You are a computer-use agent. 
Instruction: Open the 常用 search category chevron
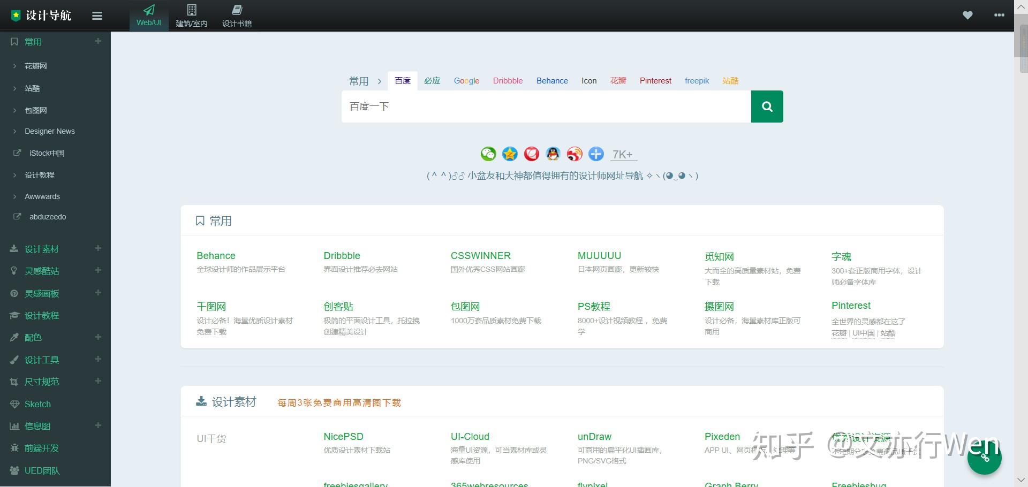(380, 81)
